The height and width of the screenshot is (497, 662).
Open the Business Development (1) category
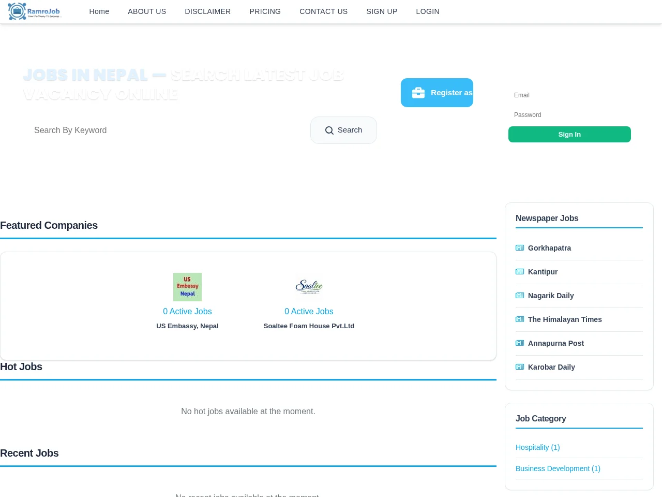(x=558, y=469)
